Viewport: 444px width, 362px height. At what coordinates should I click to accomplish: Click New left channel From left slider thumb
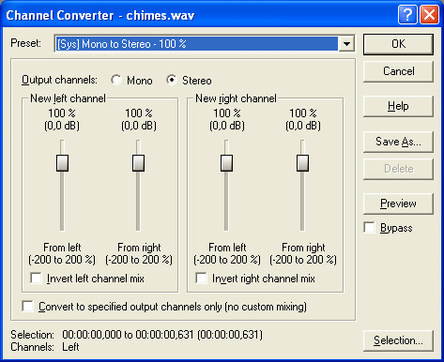[62, 163]
